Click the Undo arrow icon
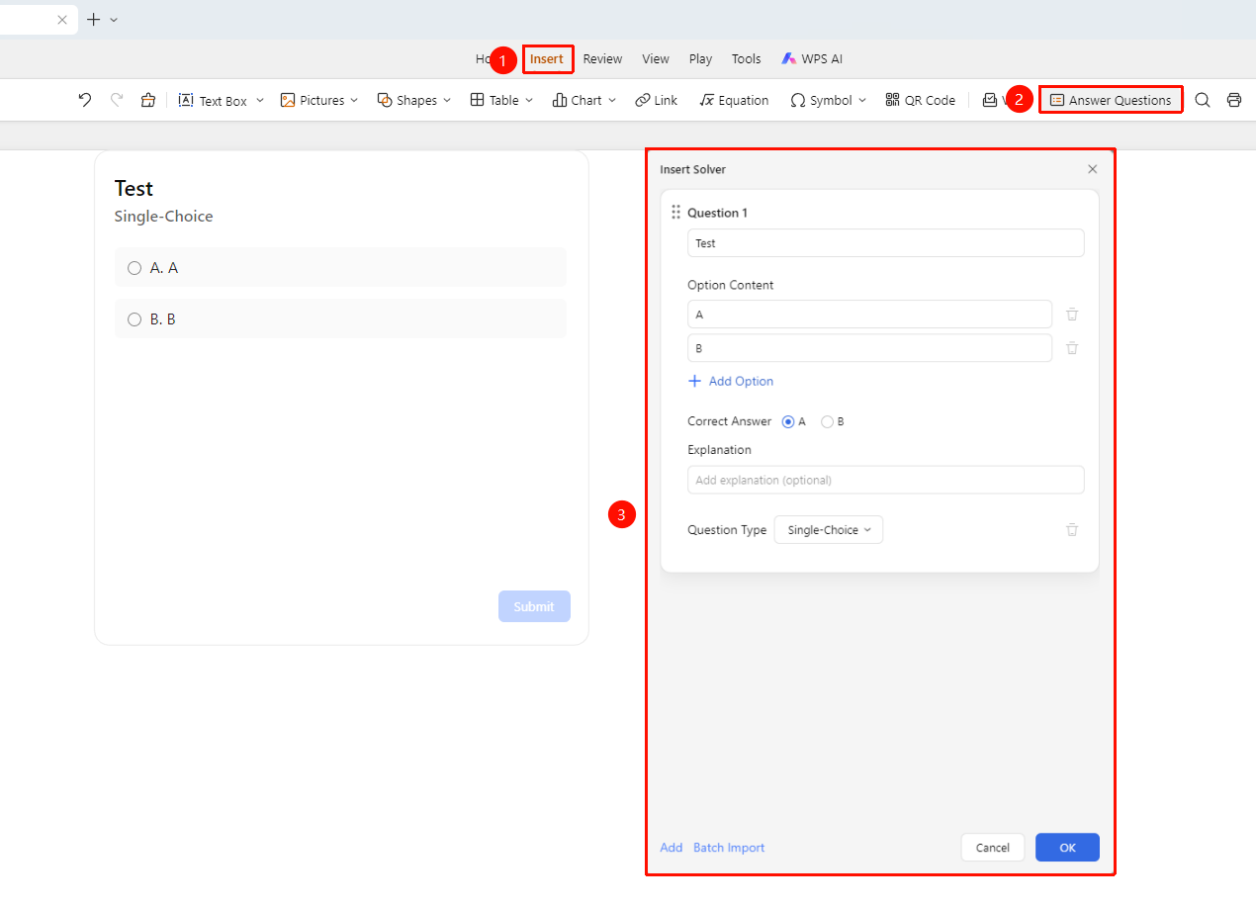 (x=85, y=100)
